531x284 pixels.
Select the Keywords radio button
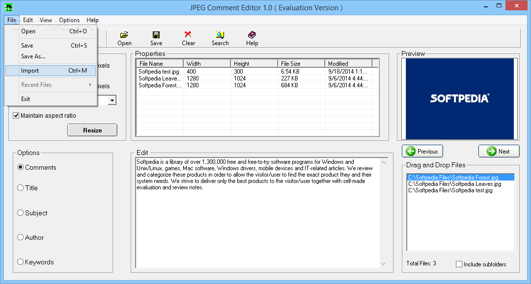click(20, 262)
